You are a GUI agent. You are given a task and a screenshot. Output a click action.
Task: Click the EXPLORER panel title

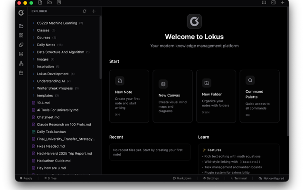39,11
